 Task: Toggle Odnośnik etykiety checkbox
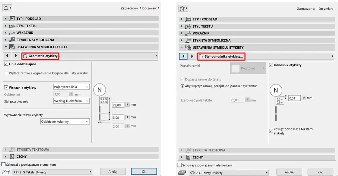pyautogui.click(x=271, y=65)
